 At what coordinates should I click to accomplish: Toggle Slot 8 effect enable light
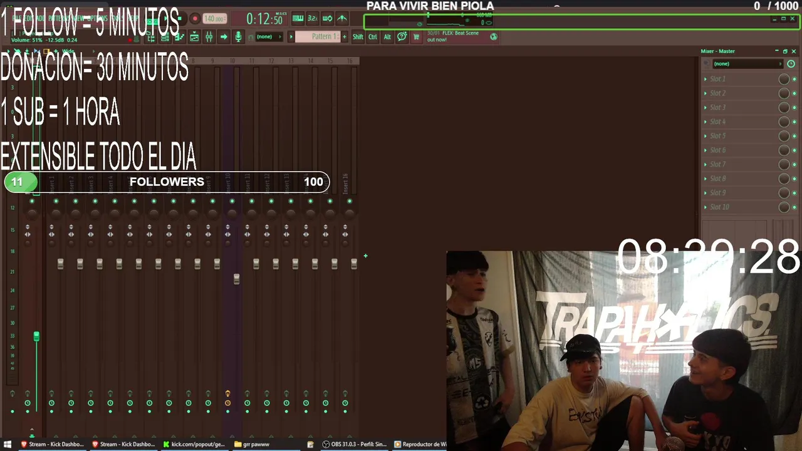[794, 179]
